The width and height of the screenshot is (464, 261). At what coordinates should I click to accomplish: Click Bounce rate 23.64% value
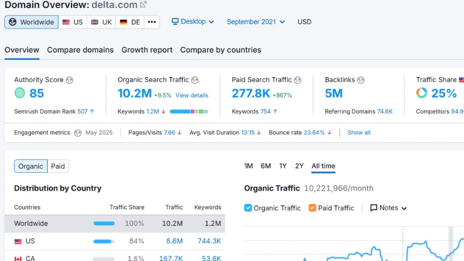point(314,133)
